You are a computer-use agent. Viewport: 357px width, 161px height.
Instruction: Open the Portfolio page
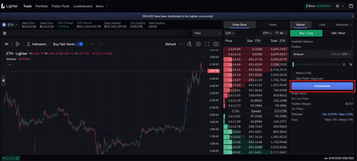42,6
